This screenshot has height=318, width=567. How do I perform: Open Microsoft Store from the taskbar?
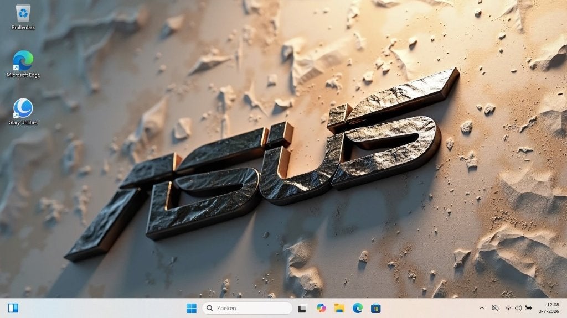coord(376,308)
